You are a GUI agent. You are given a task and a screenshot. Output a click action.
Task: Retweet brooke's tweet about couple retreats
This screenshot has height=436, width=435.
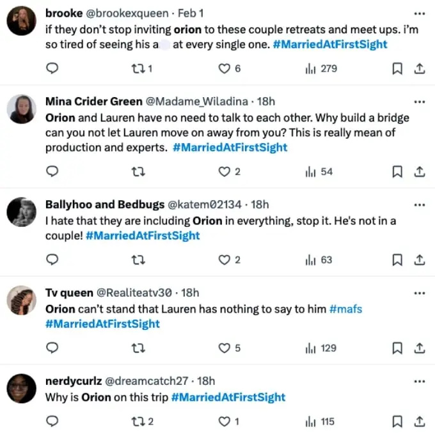(141, 68)
